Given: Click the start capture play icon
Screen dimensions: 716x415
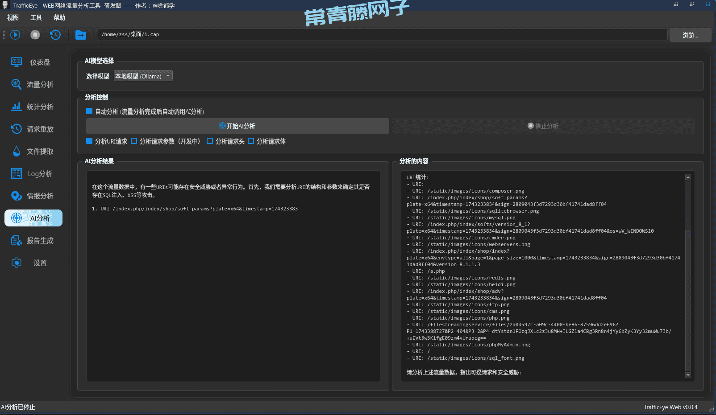Looking at the screenshot, I should (x=15, y=35).
